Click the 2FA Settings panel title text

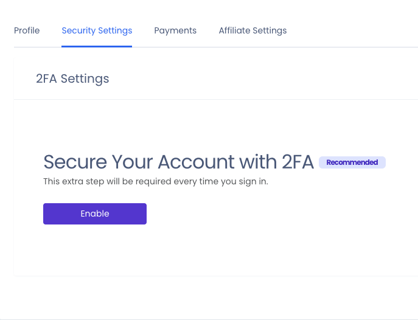point(72,79)
